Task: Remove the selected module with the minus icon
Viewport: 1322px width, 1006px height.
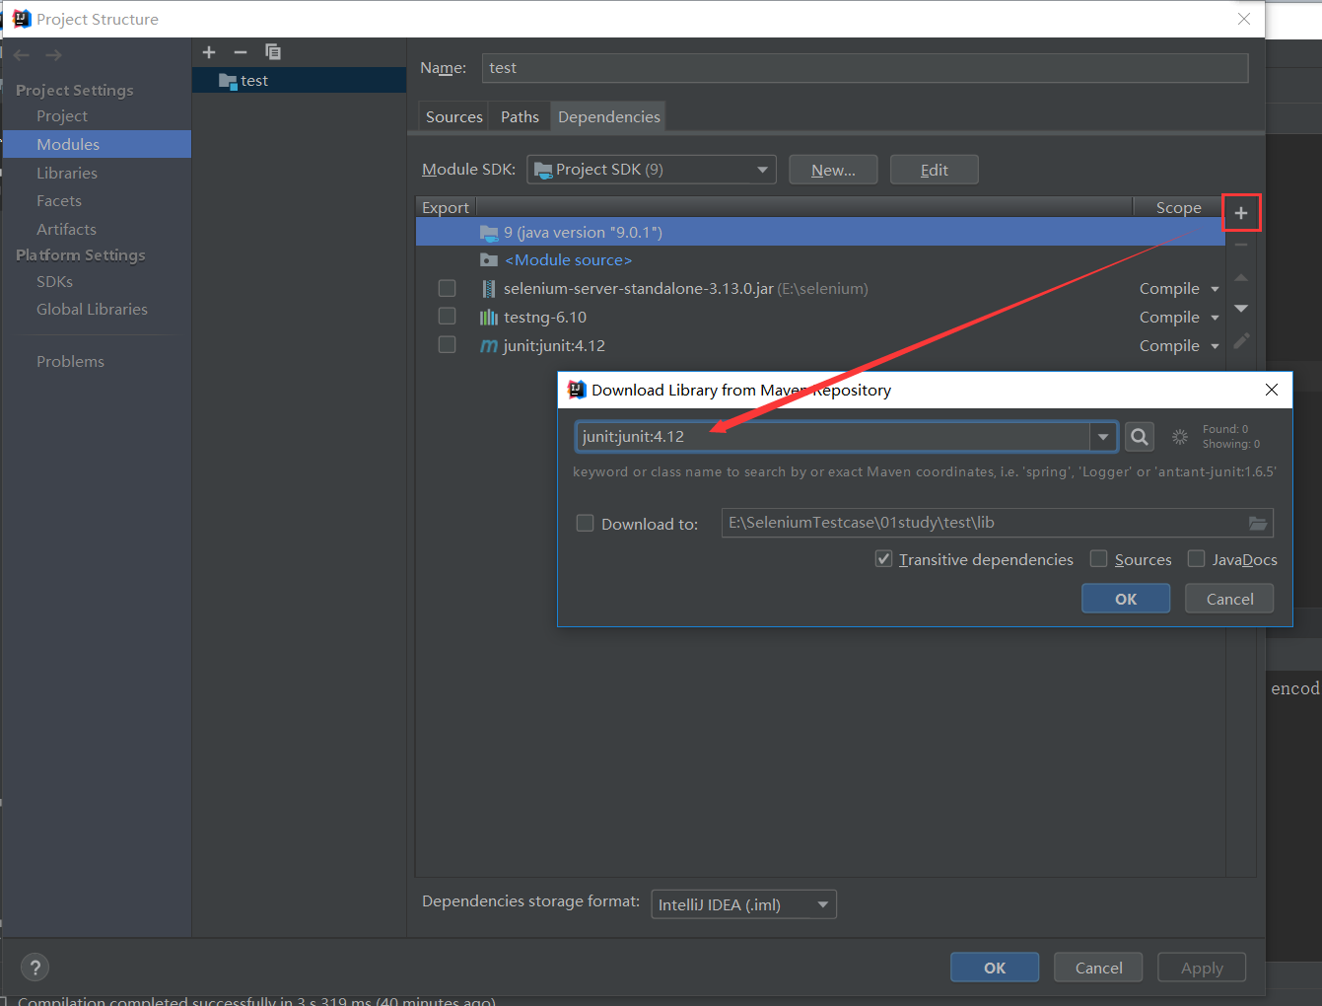Action: pyautogui.click(x=241, y=52)
